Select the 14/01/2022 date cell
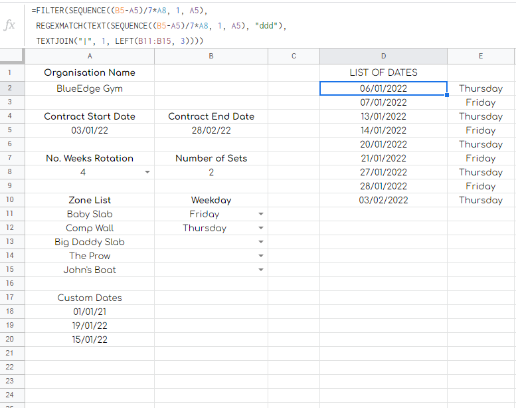The image size is (516, 408). click(383, 130)
